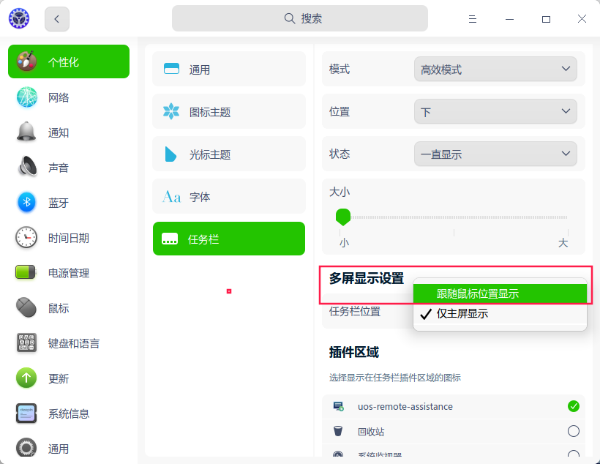600x464 pixels.
Task: Choose 仅主屏显示 option
Action: point(500,313)
